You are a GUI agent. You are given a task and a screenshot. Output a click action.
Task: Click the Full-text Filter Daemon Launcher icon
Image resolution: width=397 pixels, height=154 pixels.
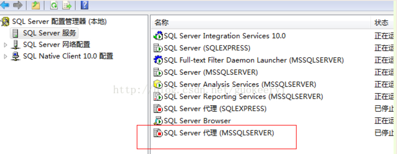(158, 60)
